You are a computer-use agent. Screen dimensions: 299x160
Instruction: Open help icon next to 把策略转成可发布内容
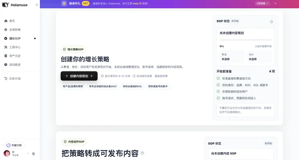point(142,153)
